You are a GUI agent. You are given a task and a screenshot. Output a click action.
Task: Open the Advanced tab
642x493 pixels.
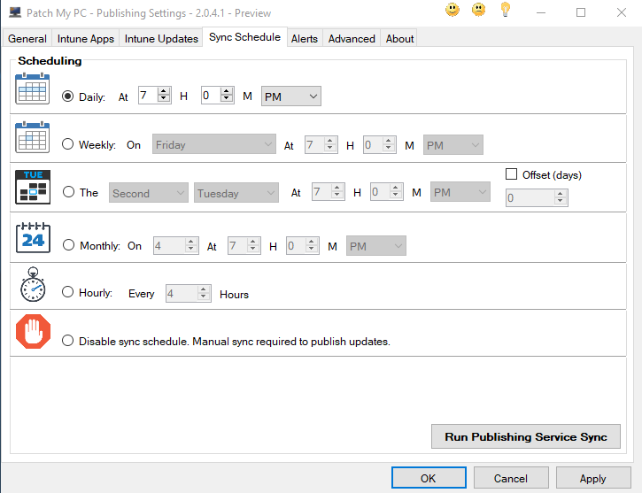coord(352,38)
